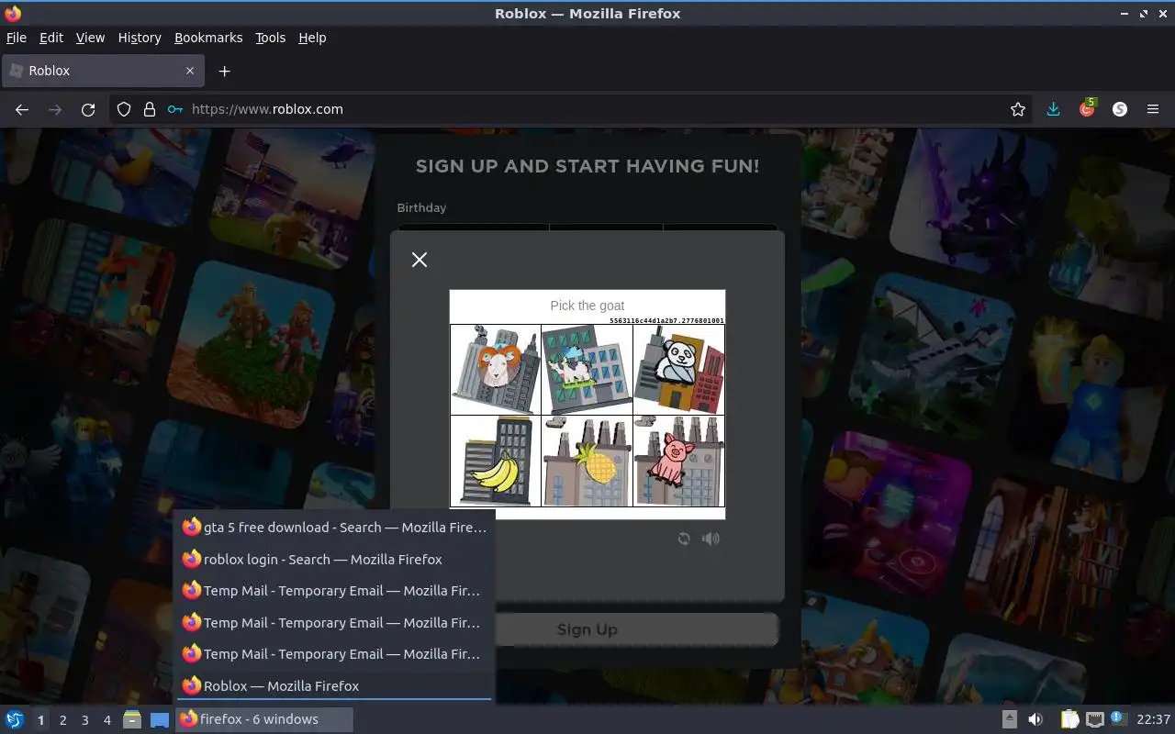
Task: Pick the white goat on buildings tile
Action: [587, 369]
